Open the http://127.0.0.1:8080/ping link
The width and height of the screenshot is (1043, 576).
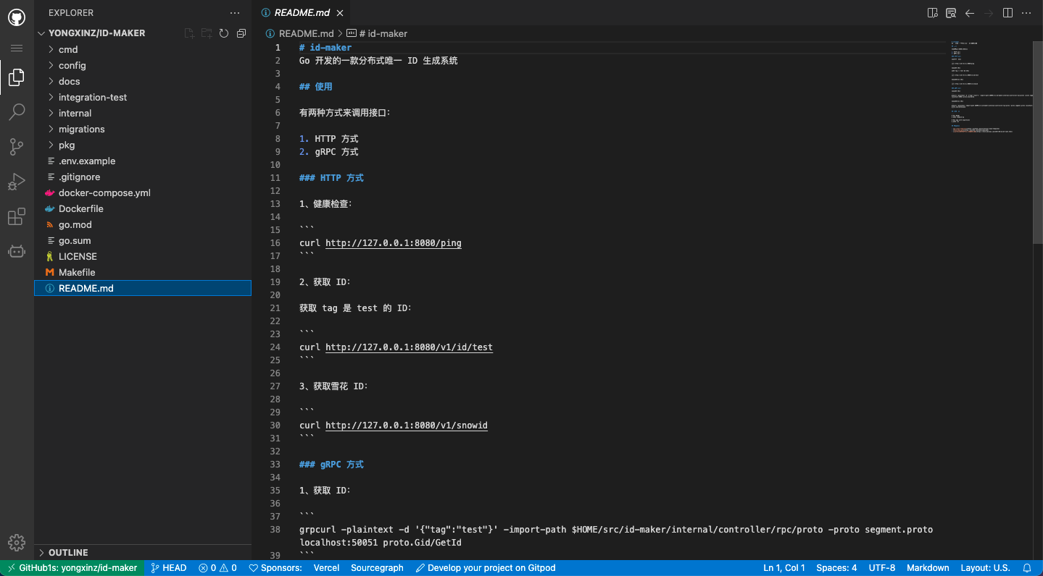pyautogui.click(x=393, y=243)
